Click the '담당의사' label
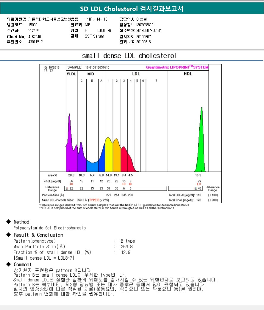Image resolution: width=264 pixels, height=310 pixels. tap(127, 19)
